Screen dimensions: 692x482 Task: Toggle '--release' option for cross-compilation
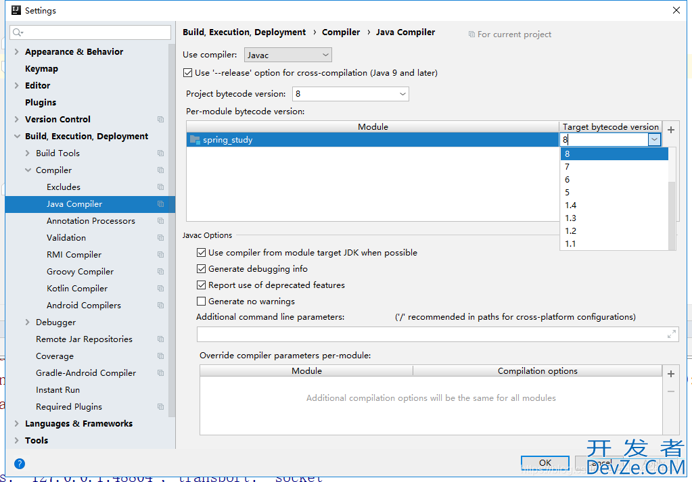(188, 73)
